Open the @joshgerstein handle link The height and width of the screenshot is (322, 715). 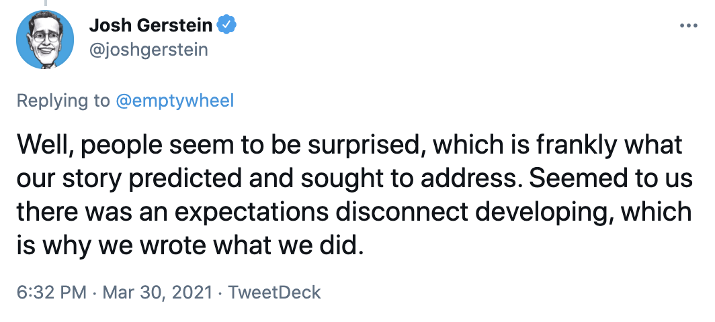coord(149,49)
